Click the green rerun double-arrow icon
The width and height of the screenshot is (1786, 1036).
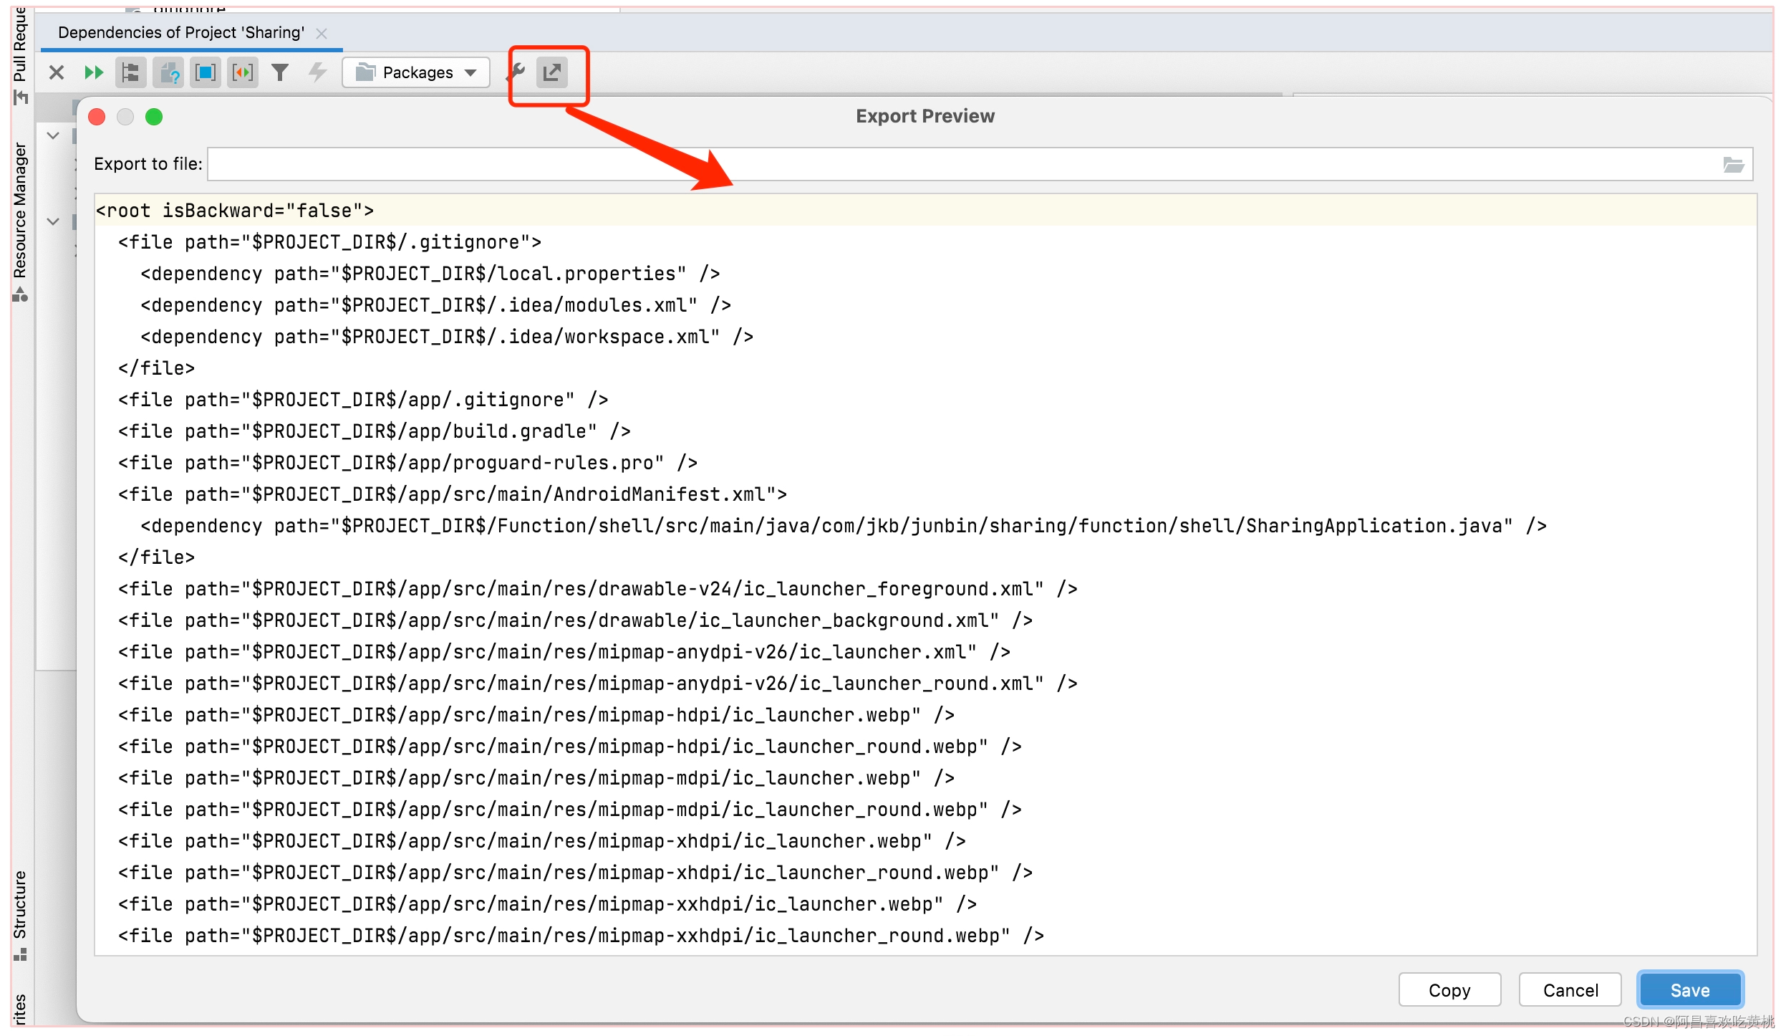pyautogui.click(x=94, y=72)
